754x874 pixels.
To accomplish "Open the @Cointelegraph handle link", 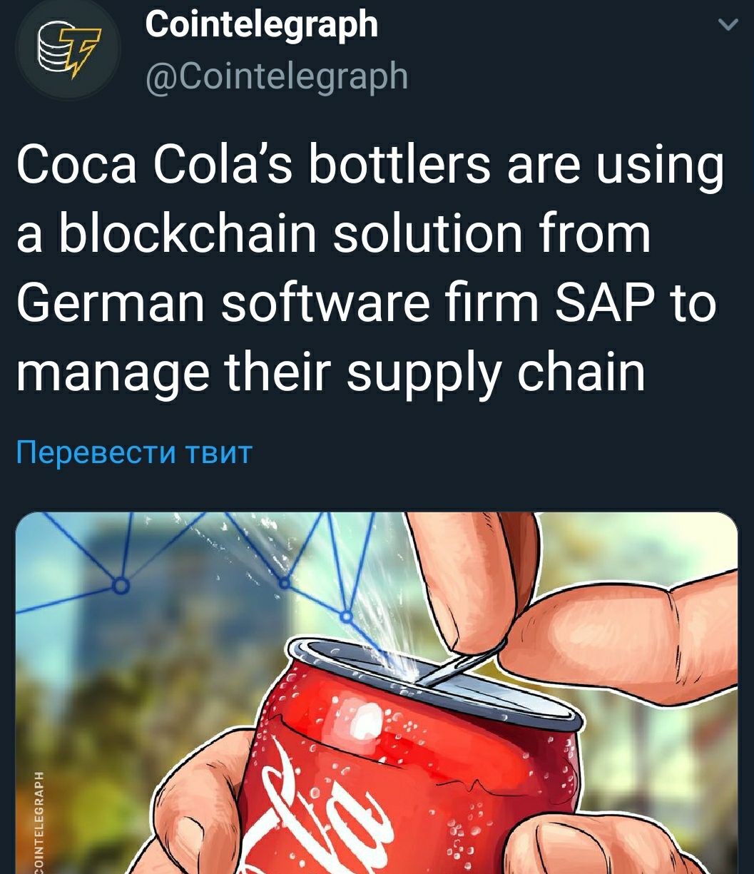I will coord(277,76).
